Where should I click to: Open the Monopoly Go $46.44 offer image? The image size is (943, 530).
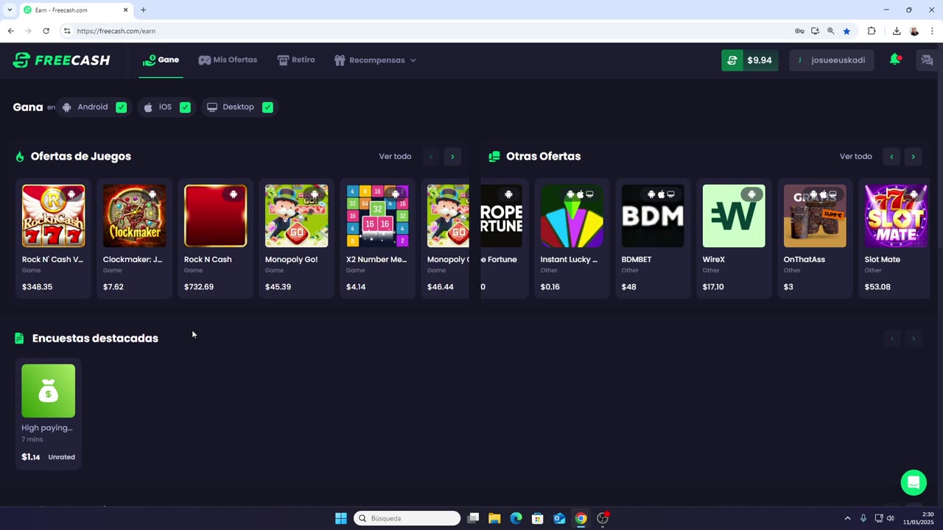(x=448, y=216)
